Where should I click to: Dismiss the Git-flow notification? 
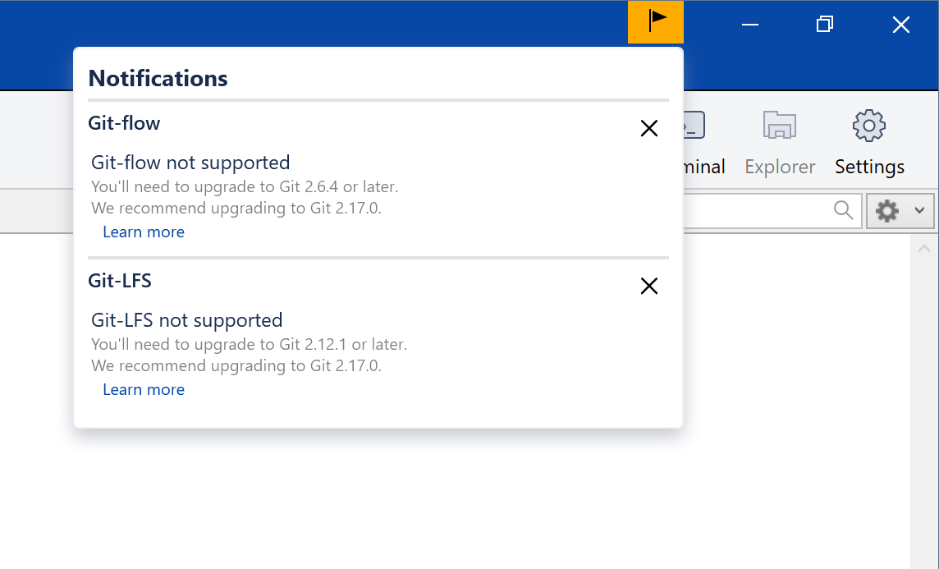coord(649,128)
